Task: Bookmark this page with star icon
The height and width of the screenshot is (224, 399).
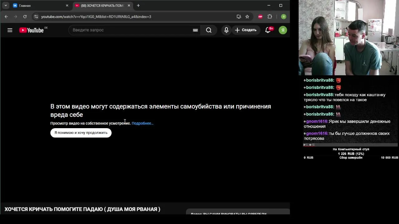Action: (247, 16)
